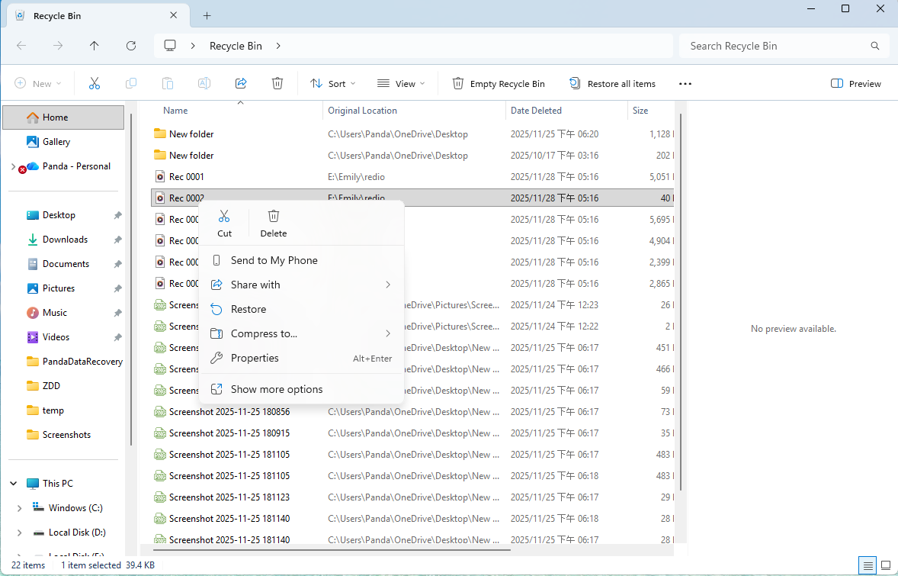
Task: Switch to details view in status bar
Action: 868,565
